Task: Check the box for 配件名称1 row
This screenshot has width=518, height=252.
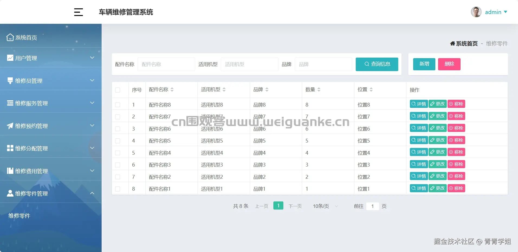Action: click(118, 189)
